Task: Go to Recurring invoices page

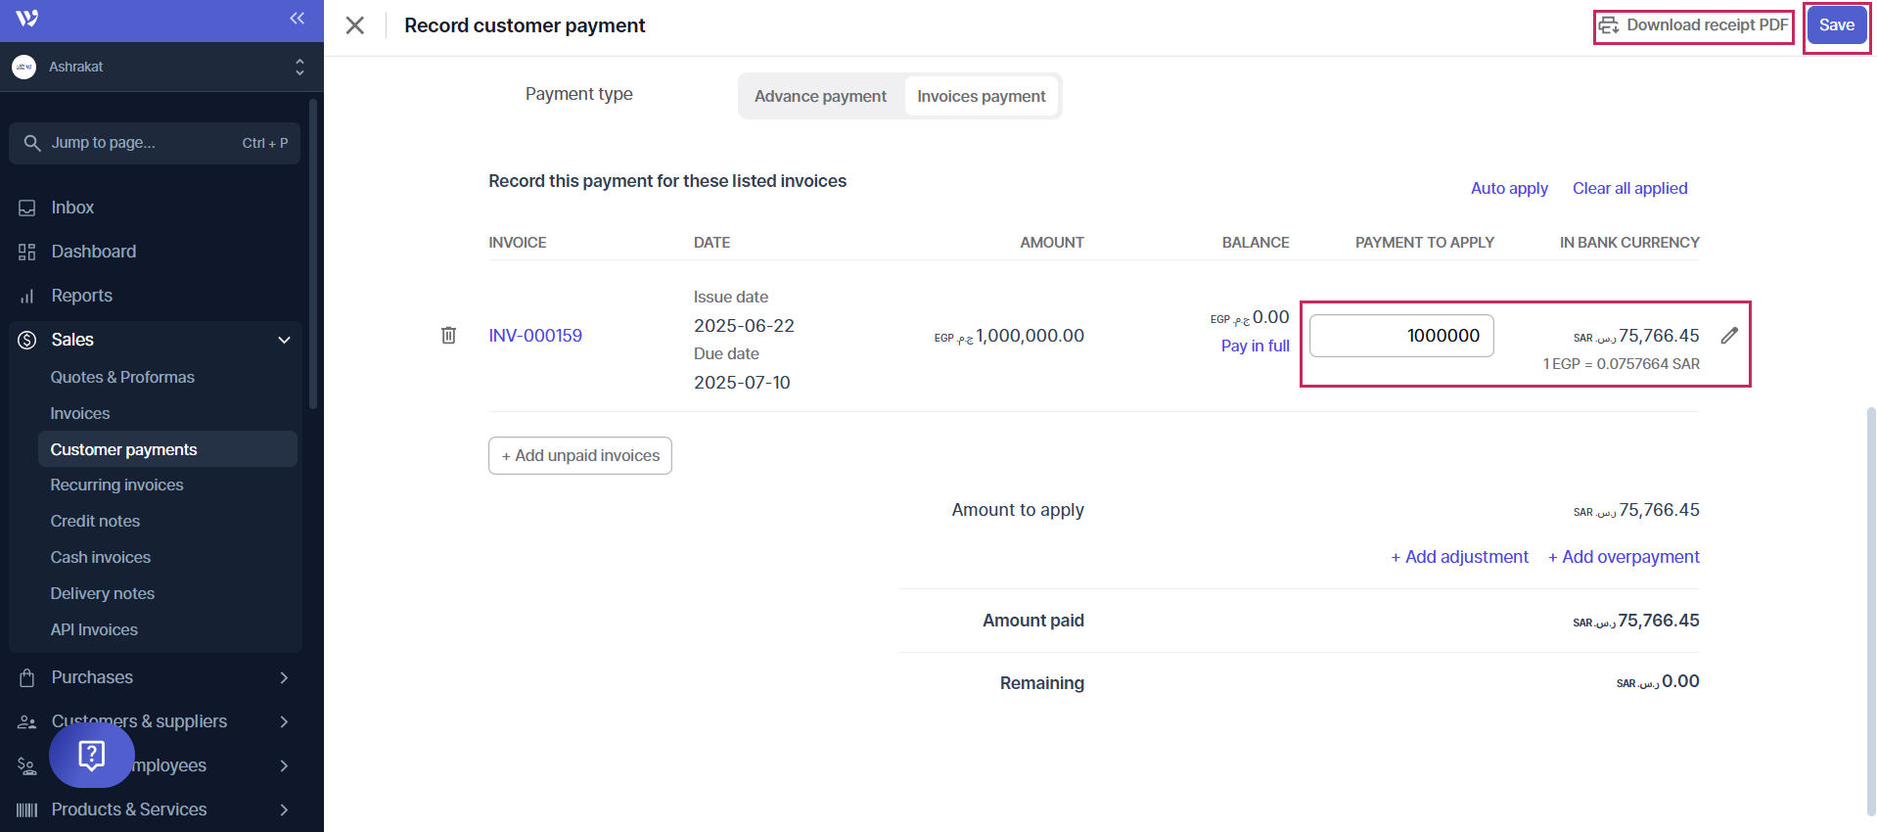Action: pos(116,485)
